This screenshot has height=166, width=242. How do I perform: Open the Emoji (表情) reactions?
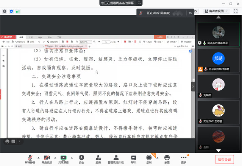click(x=167, y=159)
